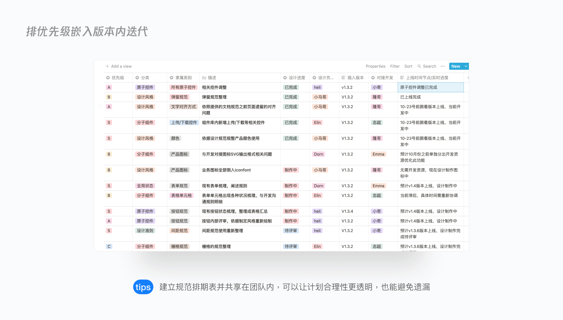
Task: Click the add column plus icon
Action: pyautogui.click(x=468, y=78)
